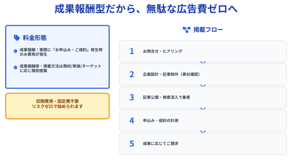Click the blue number 5 step badge
Viewport: 293px width, 160px height.
[132, 144]
